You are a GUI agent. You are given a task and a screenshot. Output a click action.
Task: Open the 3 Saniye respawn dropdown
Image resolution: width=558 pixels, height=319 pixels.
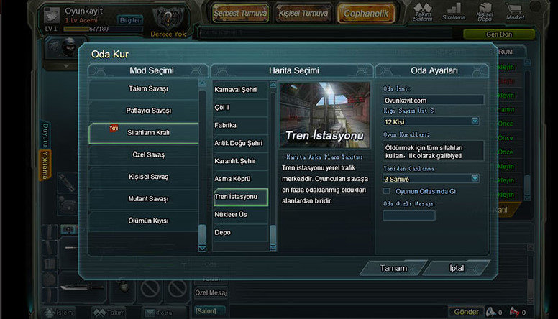click(x=431, y=179)
